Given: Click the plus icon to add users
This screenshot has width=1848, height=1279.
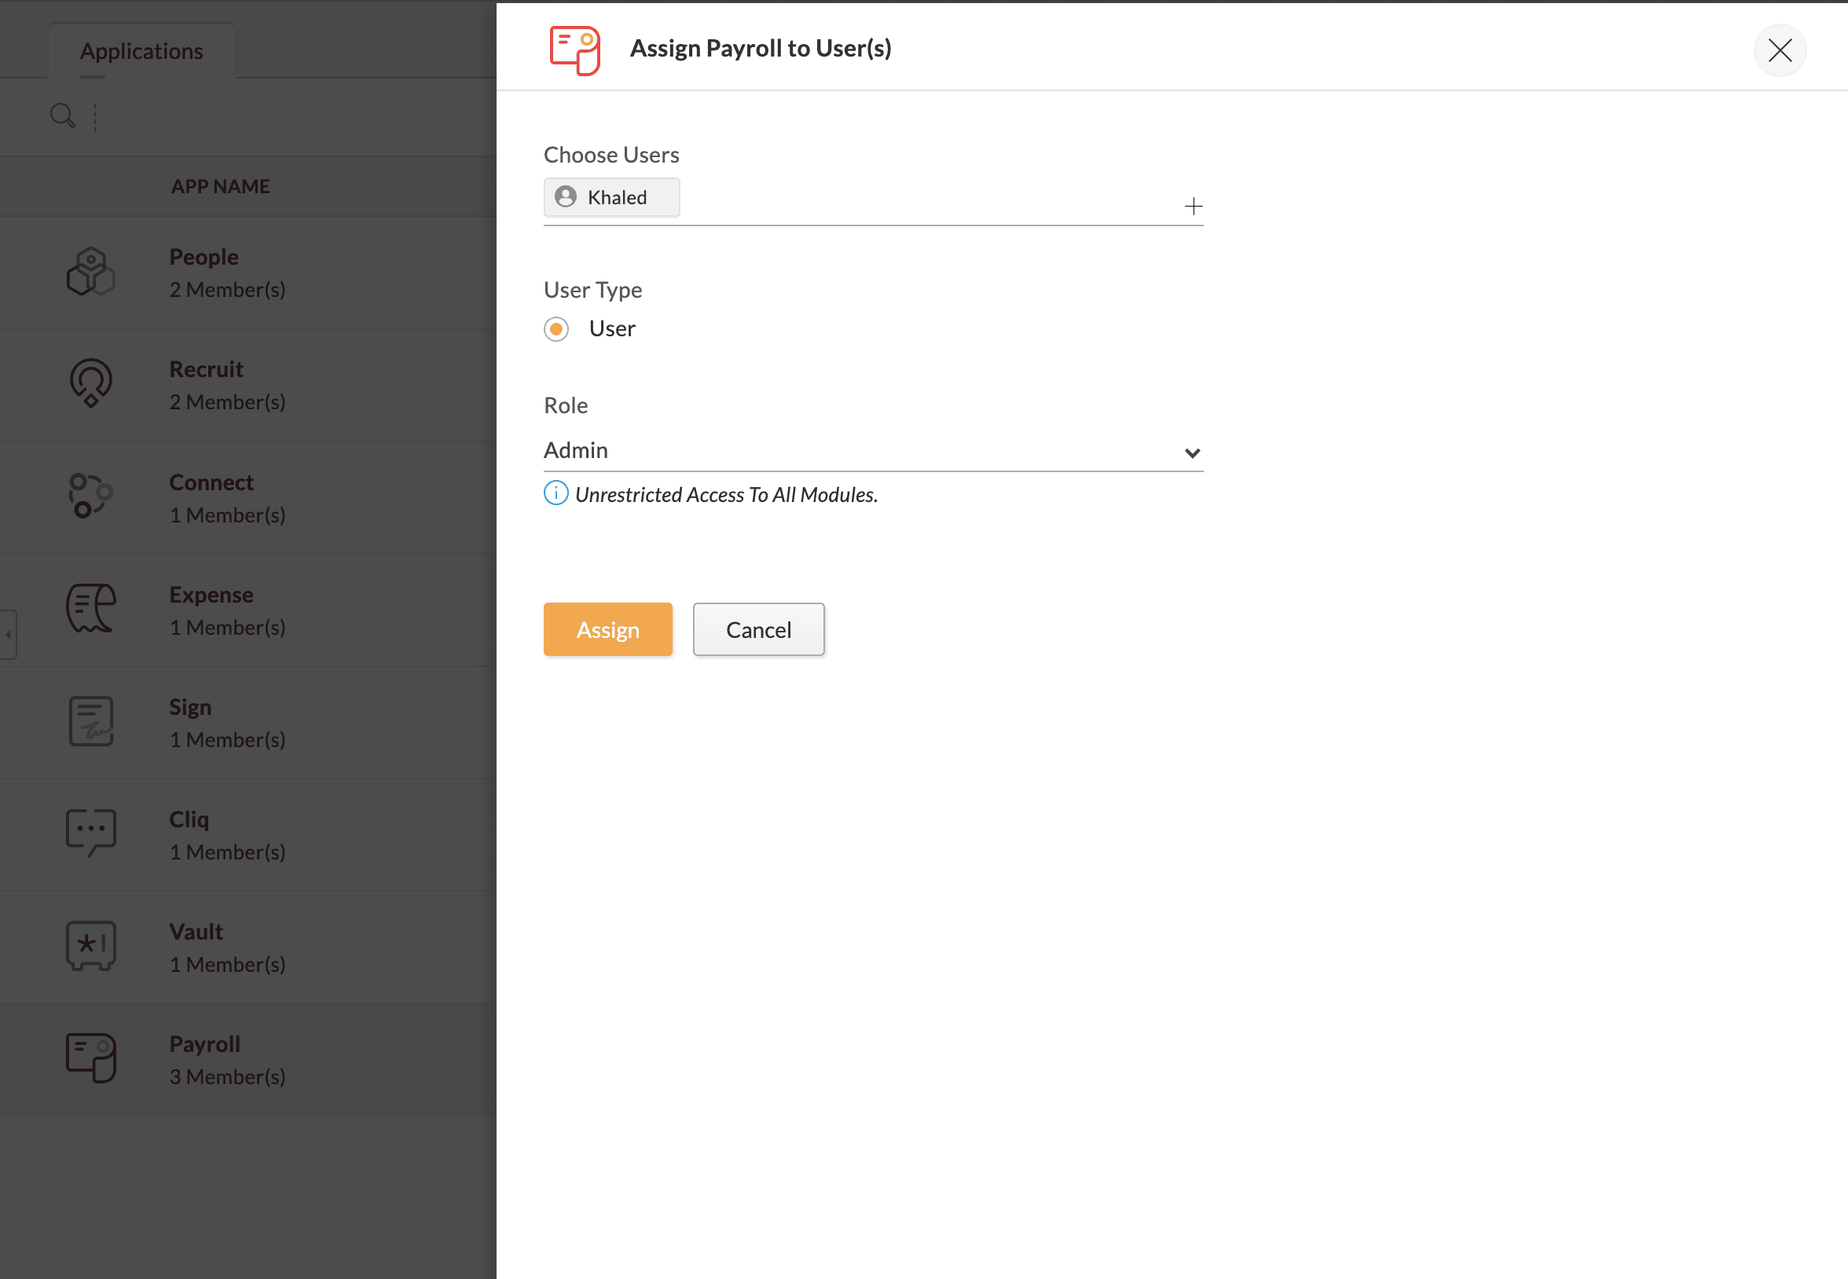Looking at the screenshot, I should click(x=1193, y=207).
